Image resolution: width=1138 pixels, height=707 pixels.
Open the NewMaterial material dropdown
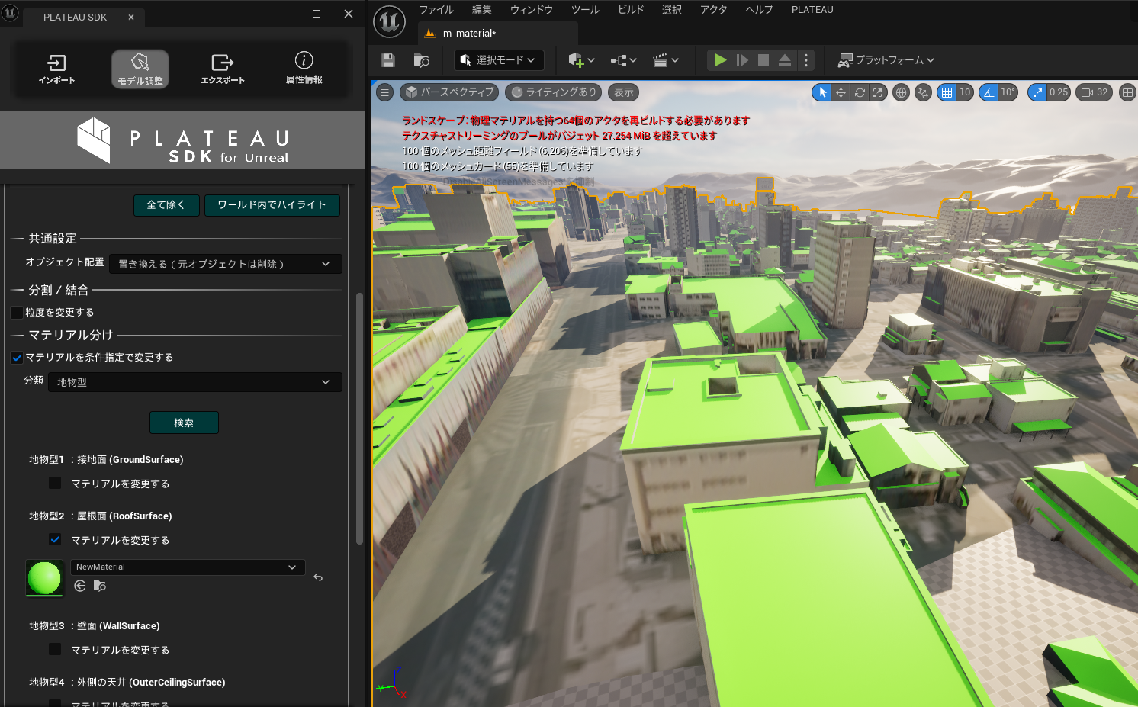coord(187,567)
